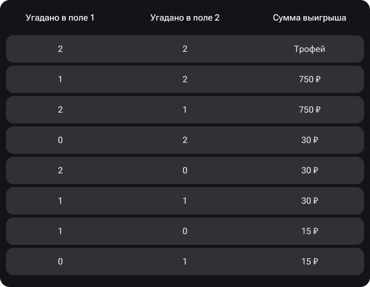Screen dimensions: 370x287
Task: Click 15 ₽ in the bottom row
Action: pos(309,262)
